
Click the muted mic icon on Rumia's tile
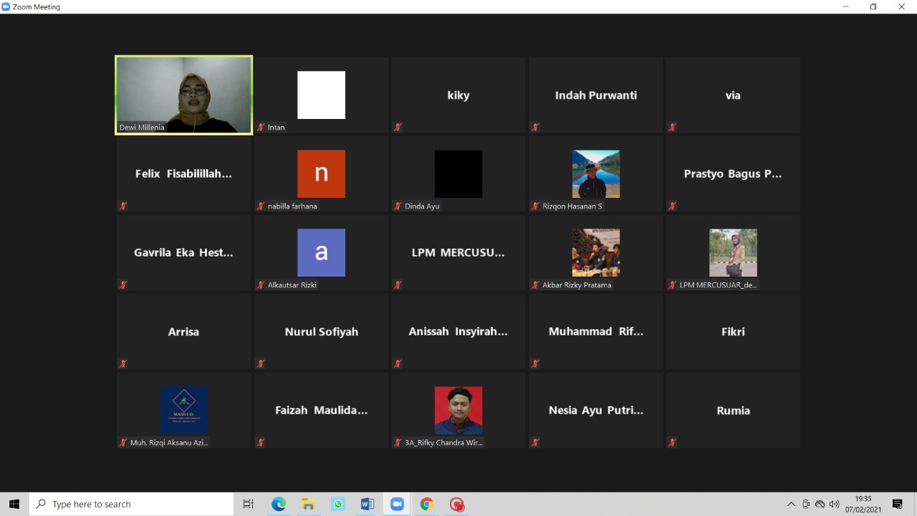672,443
